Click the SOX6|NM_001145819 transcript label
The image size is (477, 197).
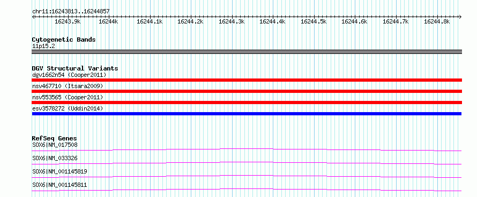pyautogui.click(x=59, y=171)
